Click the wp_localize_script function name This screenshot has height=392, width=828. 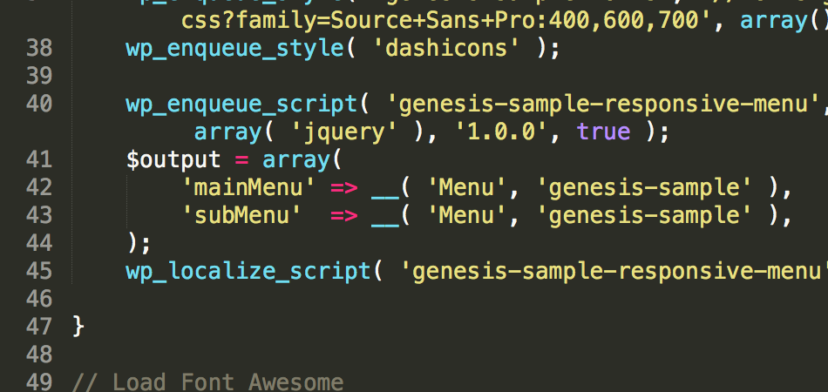pos(248,271)
